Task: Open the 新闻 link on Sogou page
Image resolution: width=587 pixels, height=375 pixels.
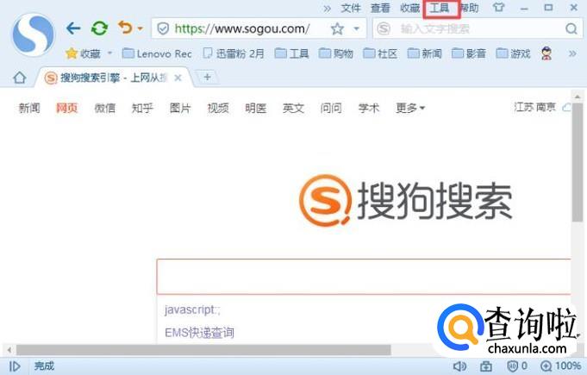Action: point(29,108)
